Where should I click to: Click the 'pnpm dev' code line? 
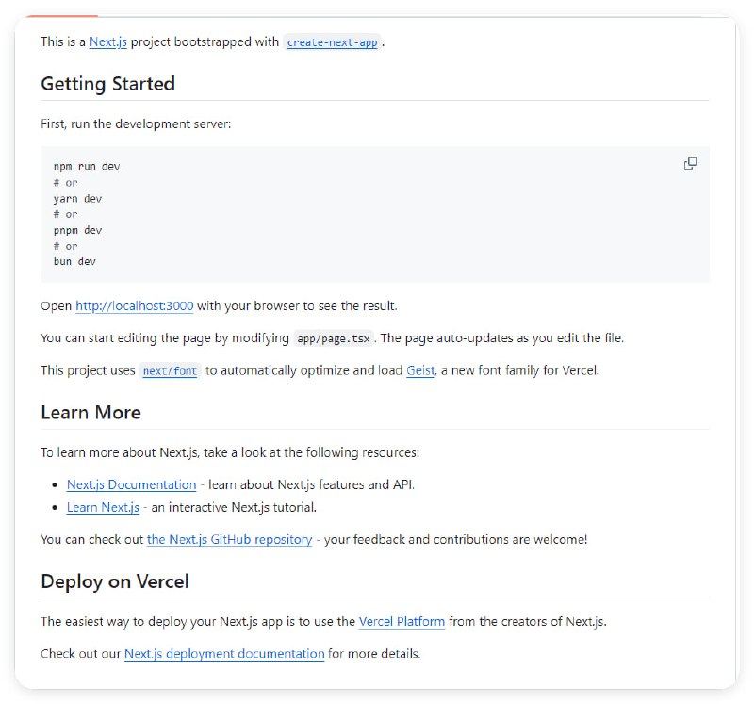[77, 230]
